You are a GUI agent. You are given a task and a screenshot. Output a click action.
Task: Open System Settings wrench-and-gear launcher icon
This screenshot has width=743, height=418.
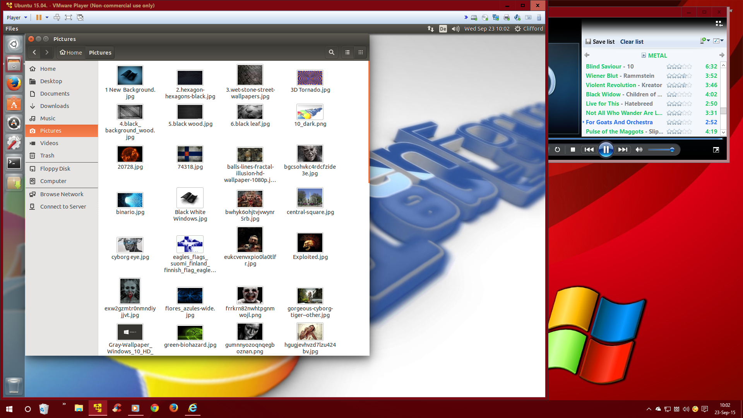click(x=14, y=143)
